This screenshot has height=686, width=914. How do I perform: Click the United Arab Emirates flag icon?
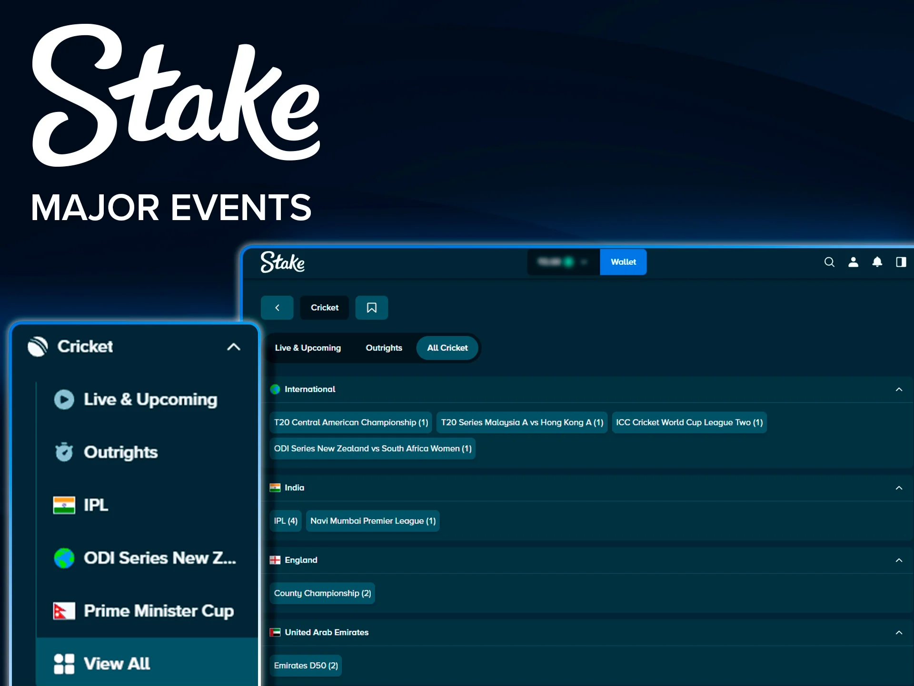point(275,633)
